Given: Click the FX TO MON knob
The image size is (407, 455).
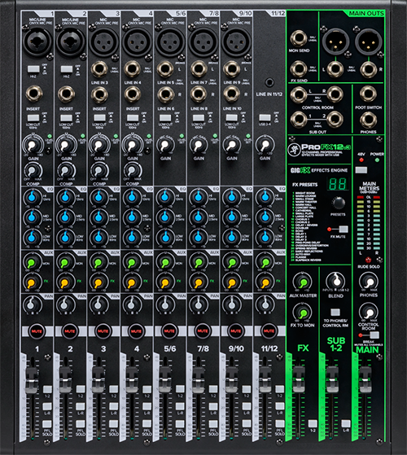Looking at the screenshot, I should 303,313.
